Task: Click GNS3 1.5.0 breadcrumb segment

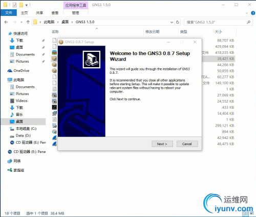Action: pyautogui.click(x=85, y=22)
